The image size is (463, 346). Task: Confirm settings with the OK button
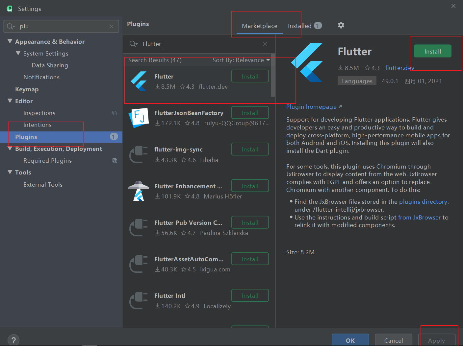point(350,340)
